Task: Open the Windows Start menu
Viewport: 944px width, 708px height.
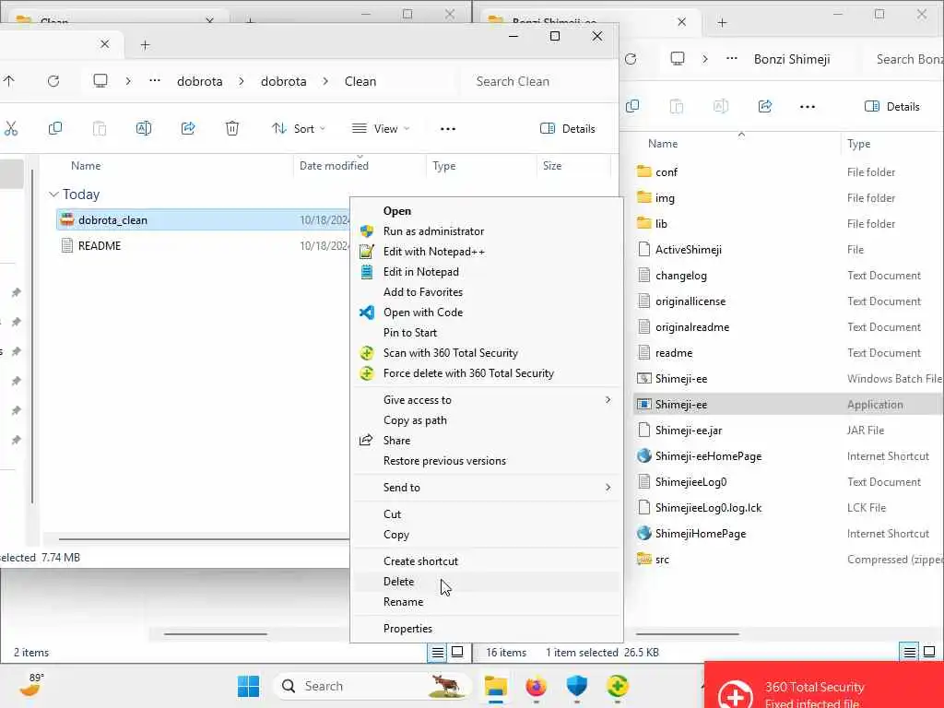Action: coord(248,686)
